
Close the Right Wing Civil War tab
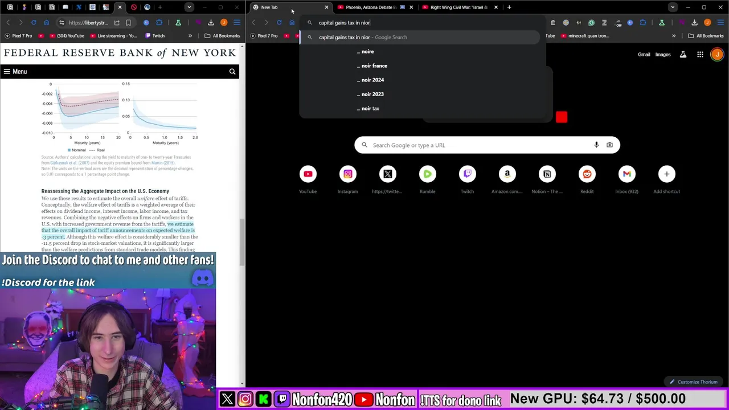495,7
